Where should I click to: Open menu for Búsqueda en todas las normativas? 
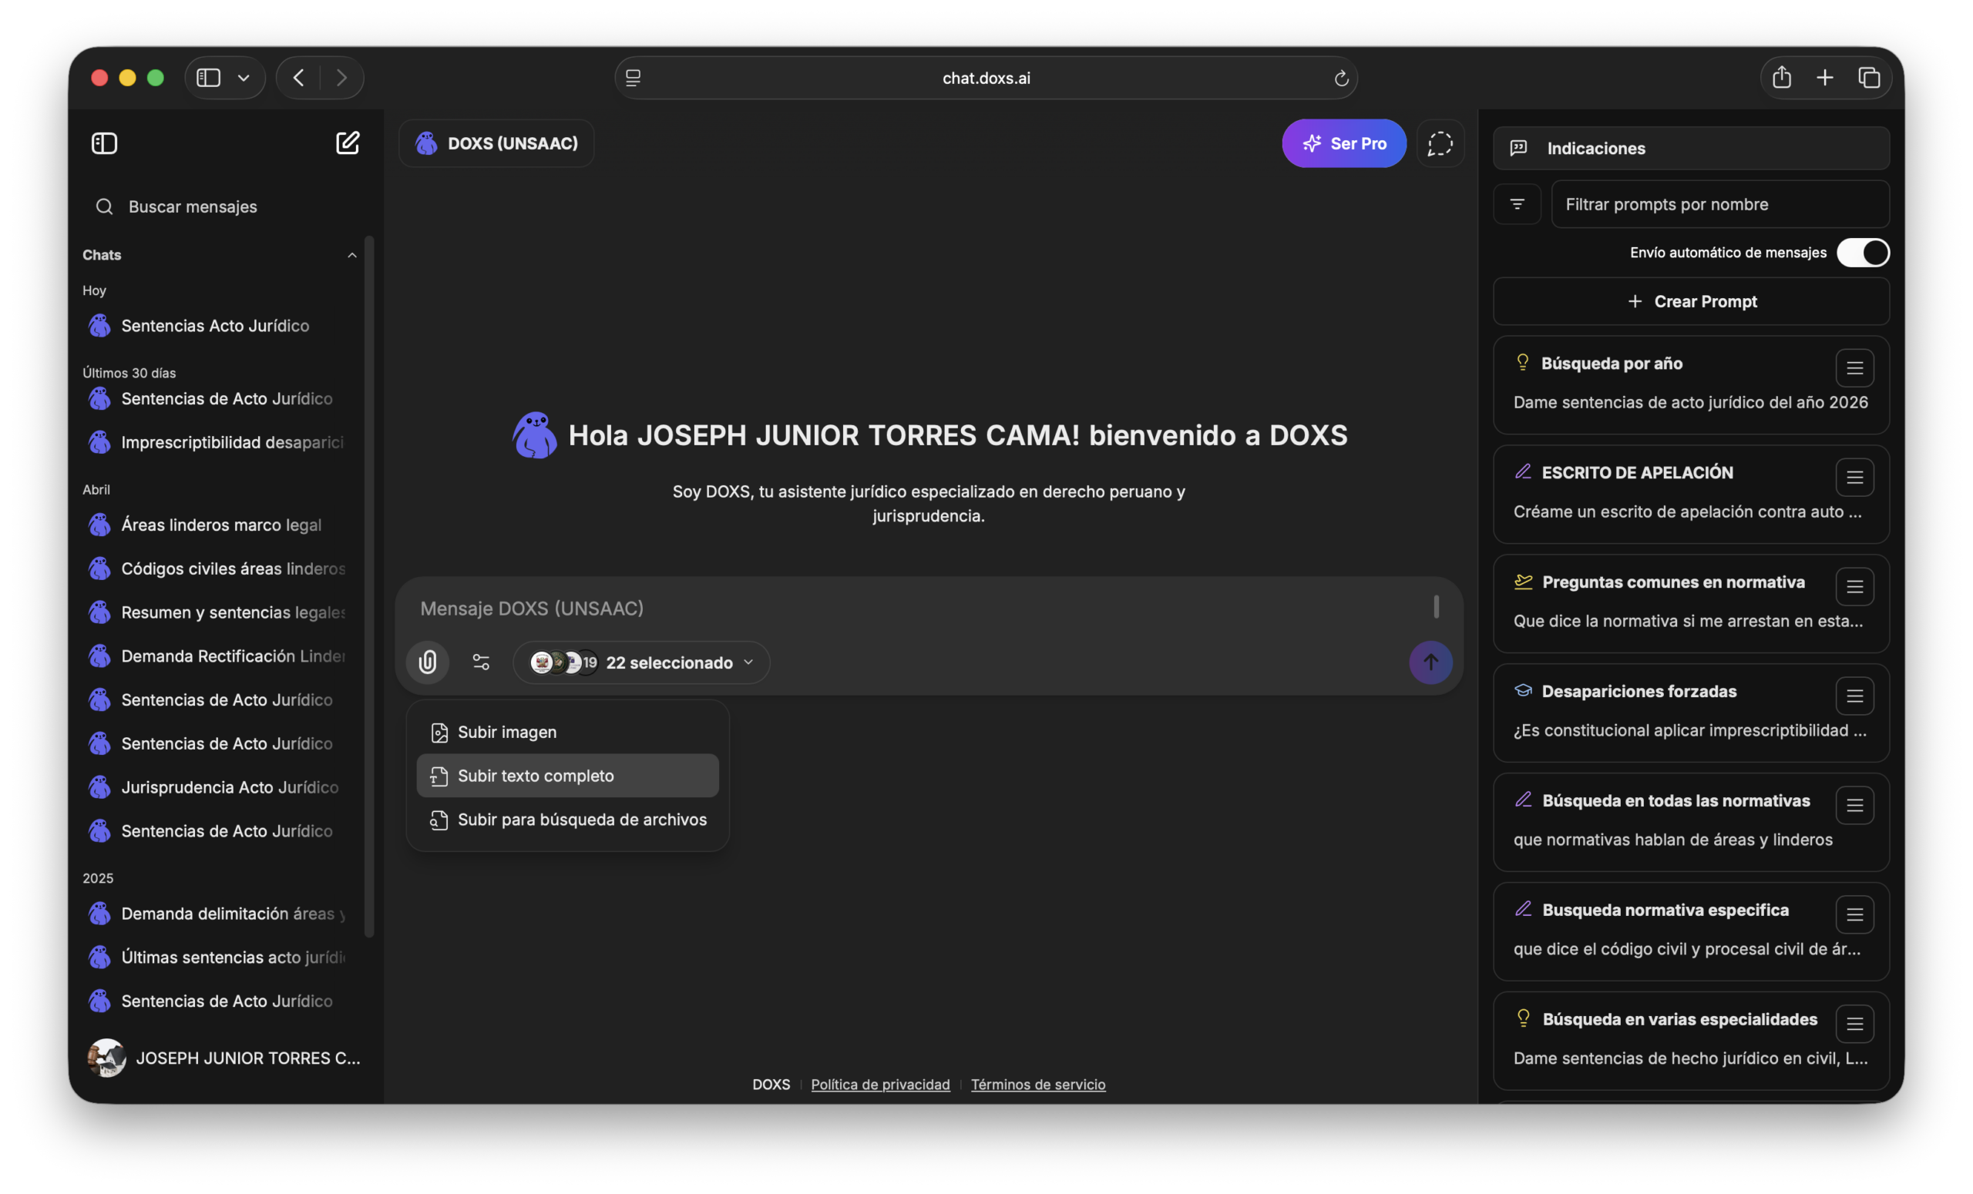coord(1854,805)
